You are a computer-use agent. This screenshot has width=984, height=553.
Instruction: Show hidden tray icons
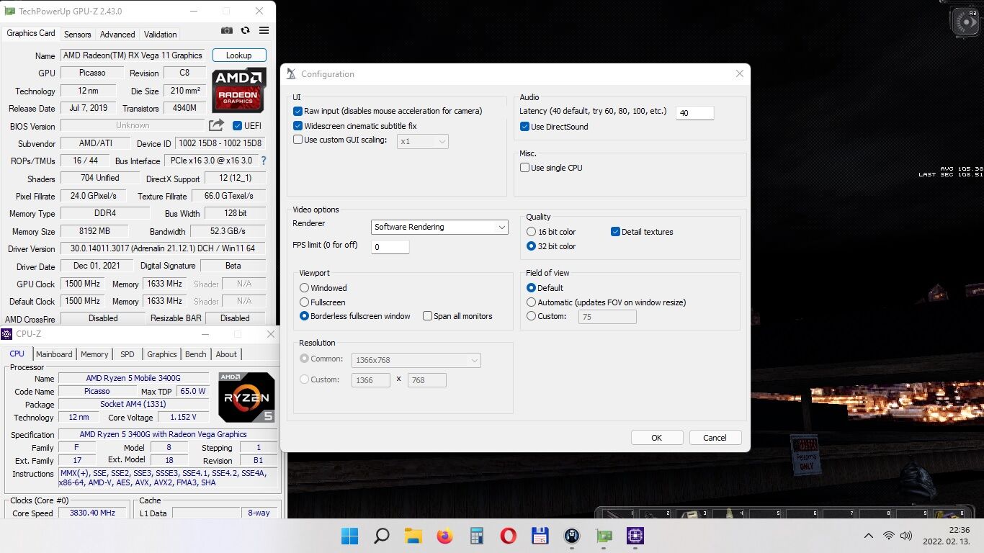[x=868, y=536]
